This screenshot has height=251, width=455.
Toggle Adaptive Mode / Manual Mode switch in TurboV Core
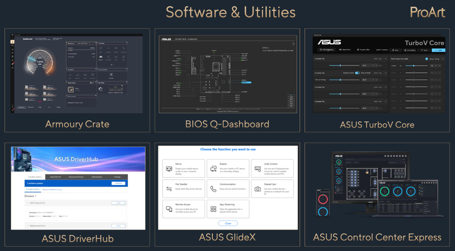357,73
